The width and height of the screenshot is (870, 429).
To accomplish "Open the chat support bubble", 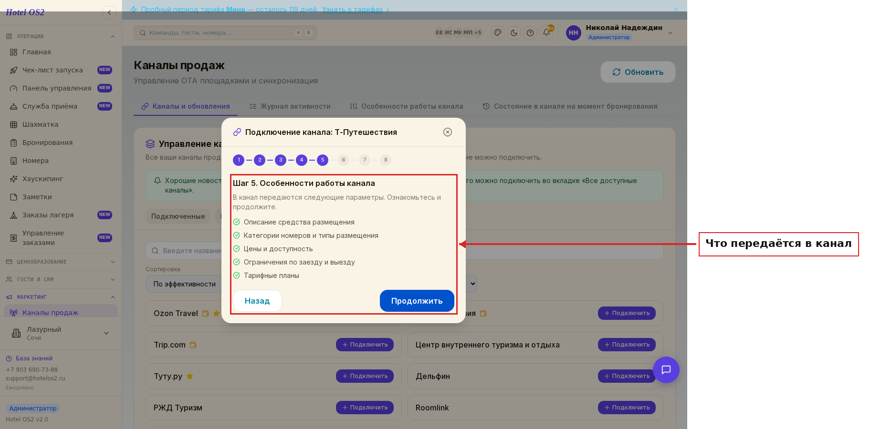I will pyautogui.click(x=666, y=370).
